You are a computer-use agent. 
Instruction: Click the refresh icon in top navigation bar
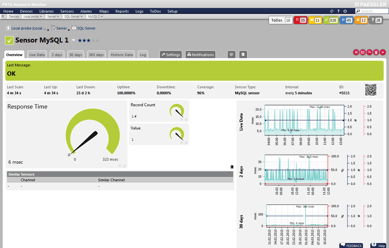[332, 11]
